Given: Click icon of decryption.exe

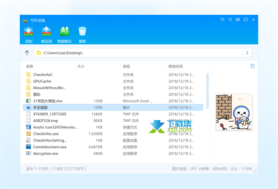Looking at the screenshot, I should (28, 153).
